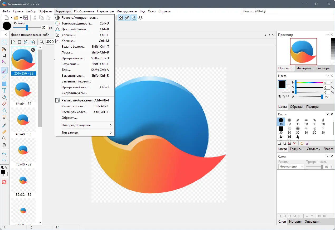Switch to the История tab
Image resolution: width=335 pixels, height=230 pixels.
[x=295, y=222]
